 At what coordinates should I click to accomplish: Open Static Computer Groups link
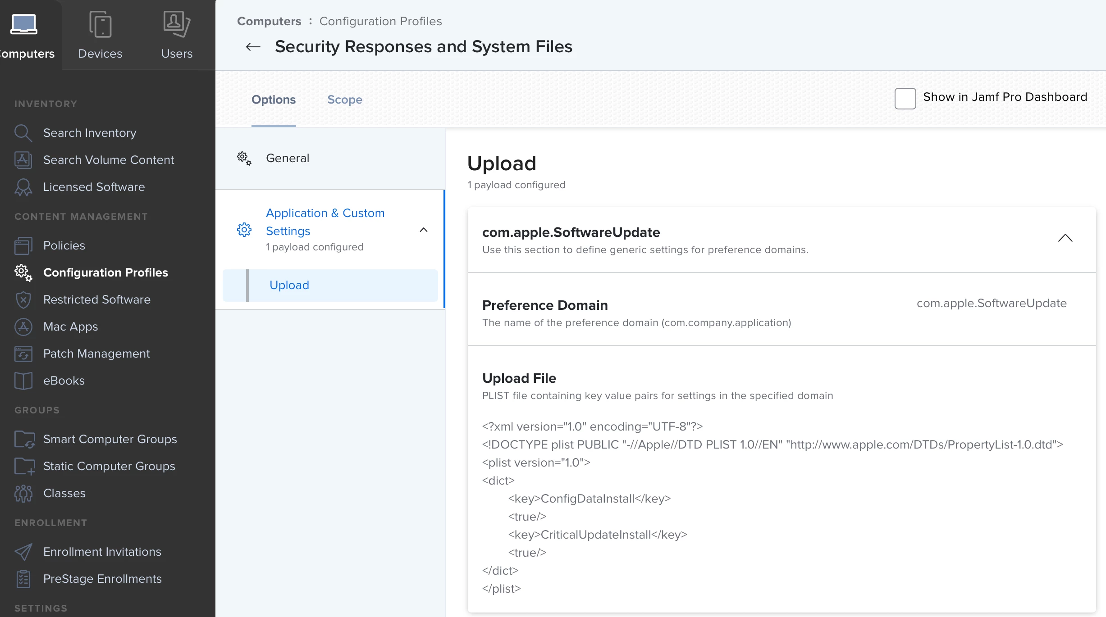109,467
